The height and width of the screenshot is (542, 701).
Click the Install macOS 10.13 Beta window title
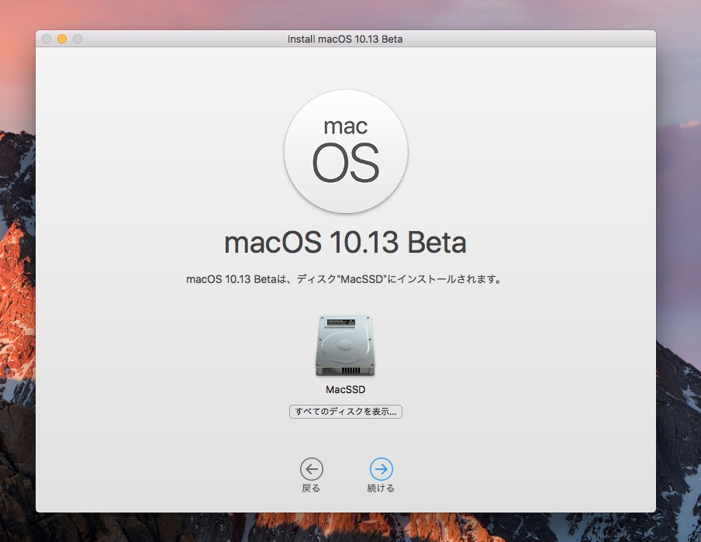point(345,40)
